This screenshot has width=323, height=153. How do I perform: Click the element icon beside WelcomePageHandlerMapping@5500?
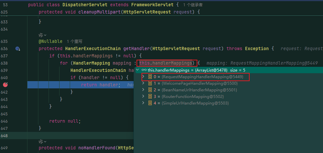coord(150,83)
